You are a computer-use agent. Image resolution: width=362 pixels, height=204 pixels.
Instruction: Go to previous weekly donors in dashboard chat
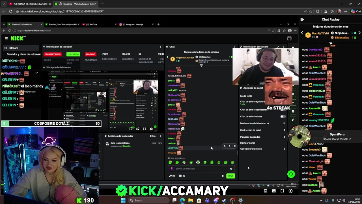(167, 57)
